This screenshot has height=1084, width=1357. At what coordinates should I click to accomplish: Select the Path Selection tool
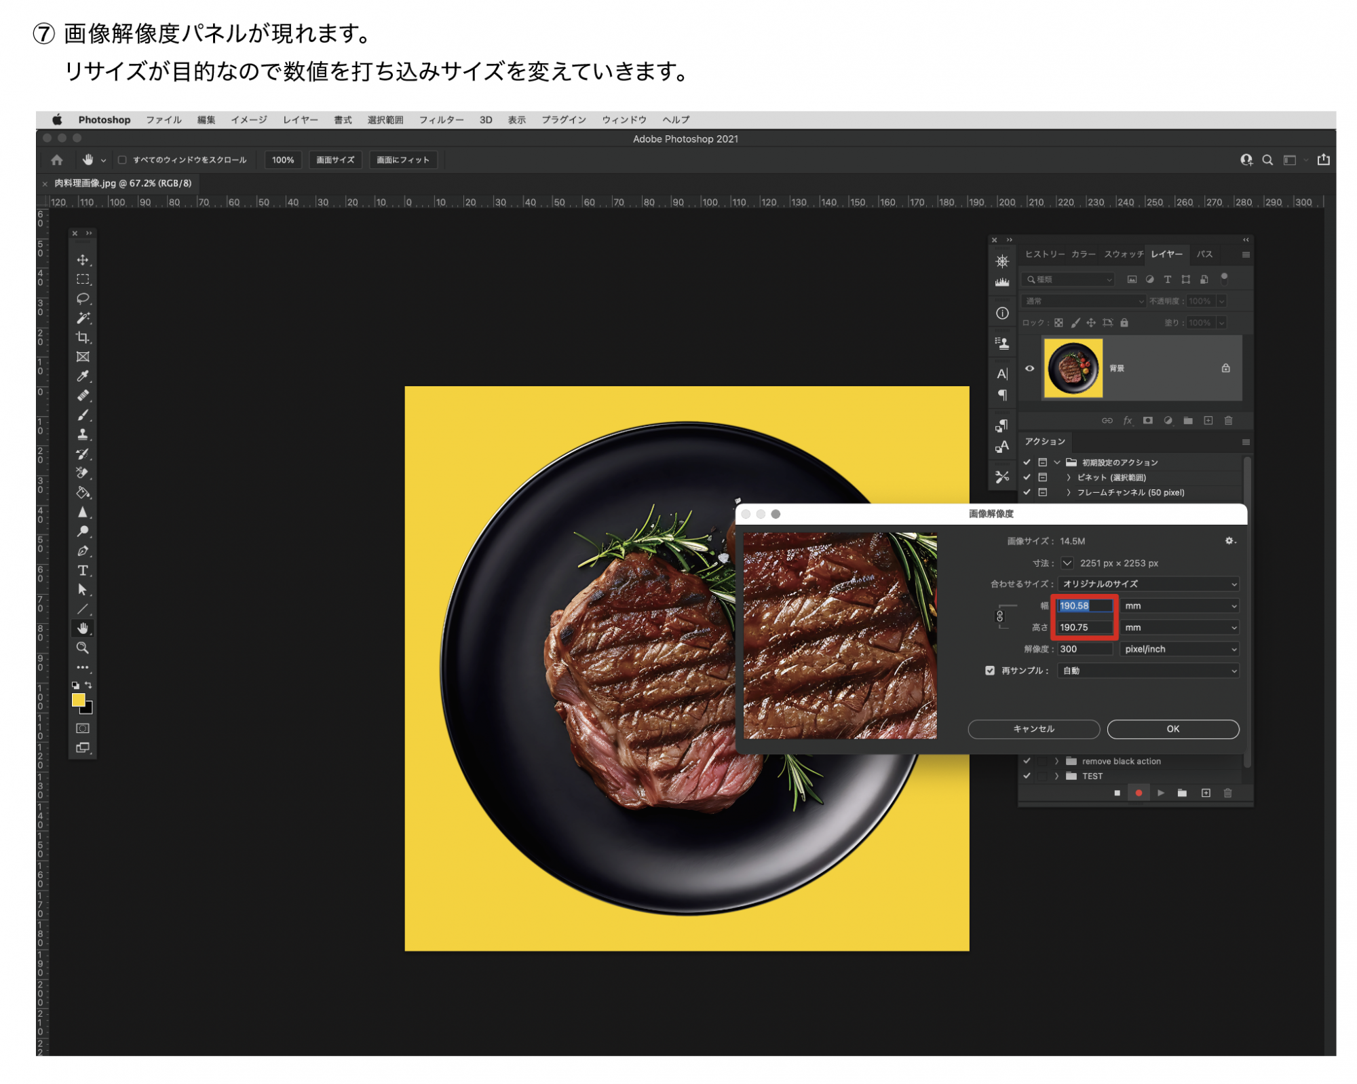click(x=83, y=590)
